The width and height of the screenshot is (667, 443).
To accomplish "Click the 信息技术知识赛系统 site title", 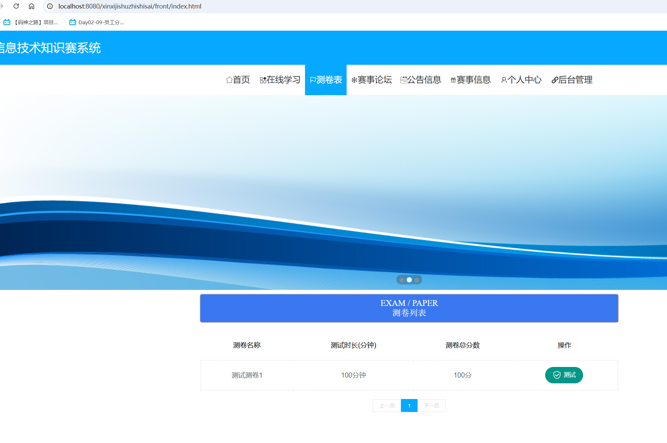I will click(50, 48).
